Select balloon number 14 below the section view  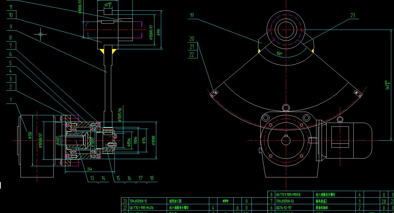103,178
